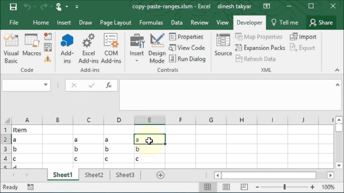344x193 pixels.
Task: Click the Insert Function fx icon
Action: tap(109, 86)
